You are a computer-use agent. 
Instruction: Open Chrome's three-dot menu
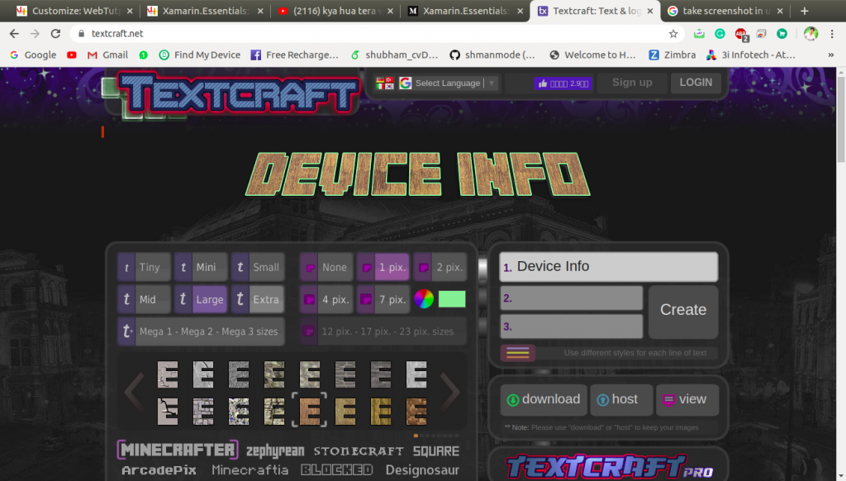[x=831, y=33]
